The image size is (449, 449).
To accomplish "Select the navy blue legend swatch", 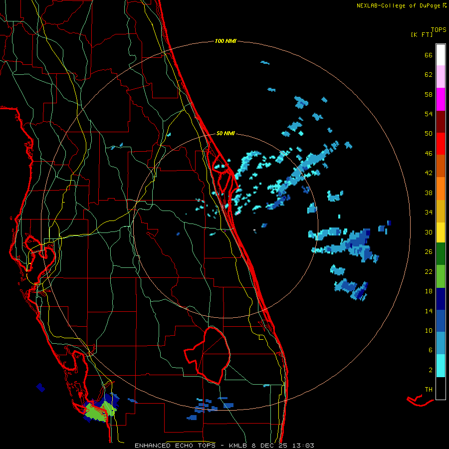I will (x=441, y=299).
